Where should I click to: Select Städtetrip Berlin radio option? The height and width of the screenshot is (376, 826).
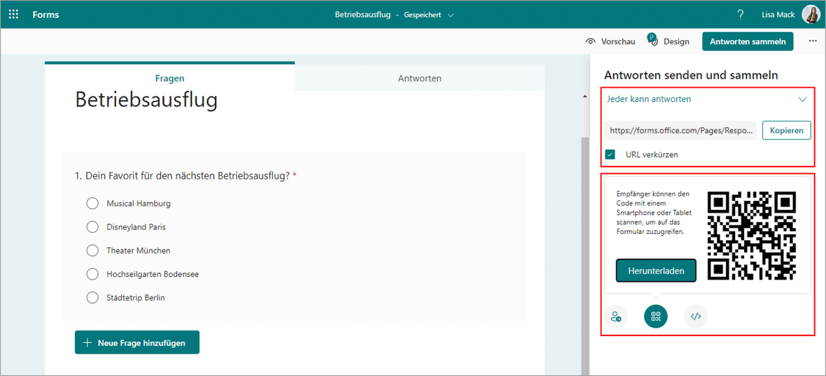click(x=92, y=297)
